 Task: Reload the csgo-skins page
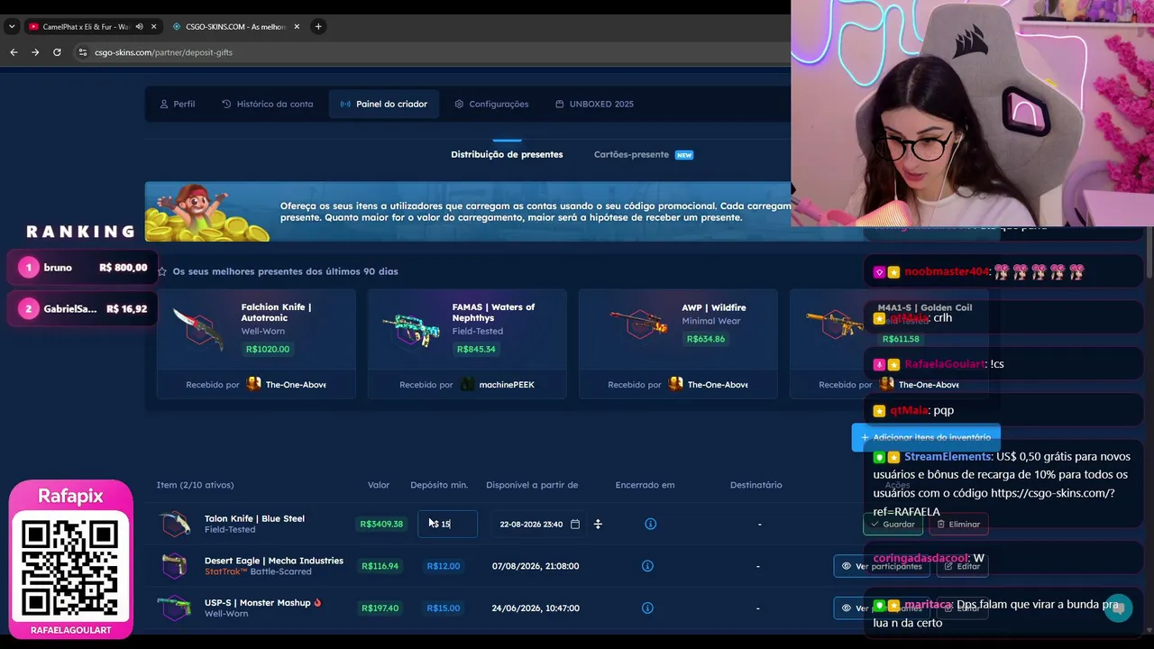pos(57,52)
